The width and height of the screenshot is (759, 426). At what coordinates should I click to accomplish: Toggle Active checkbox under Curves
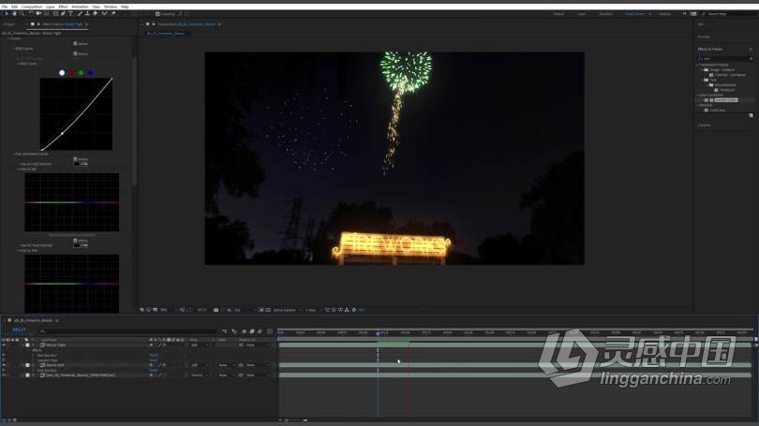pos(75,43)
